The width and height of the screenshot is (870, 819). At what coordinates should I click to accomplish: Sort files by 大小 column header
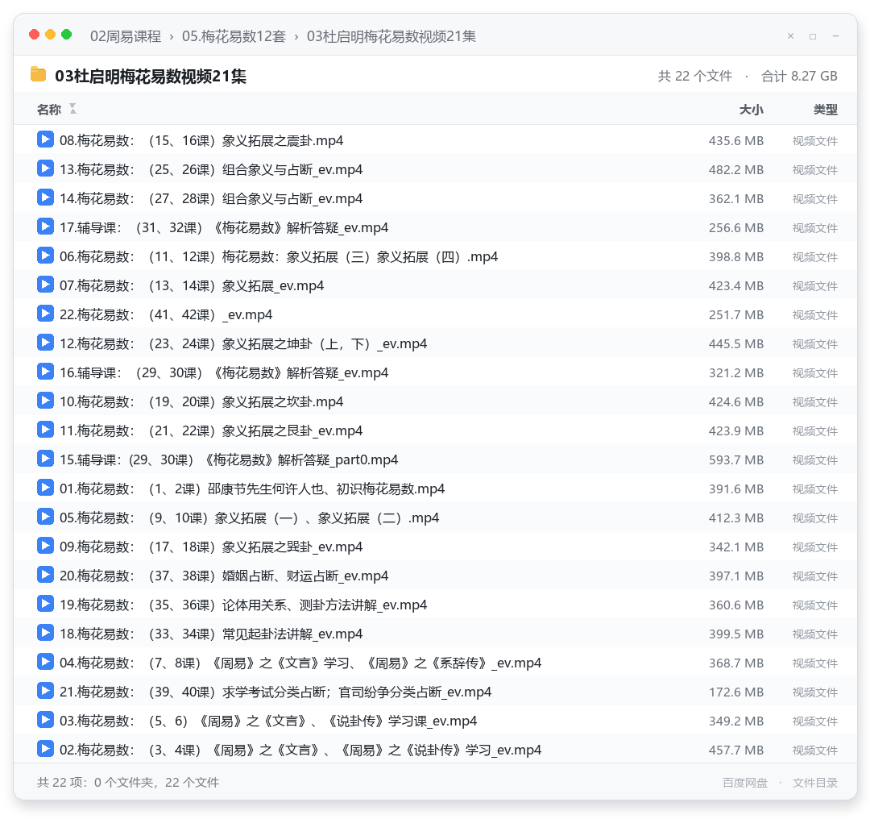[752, 110]
